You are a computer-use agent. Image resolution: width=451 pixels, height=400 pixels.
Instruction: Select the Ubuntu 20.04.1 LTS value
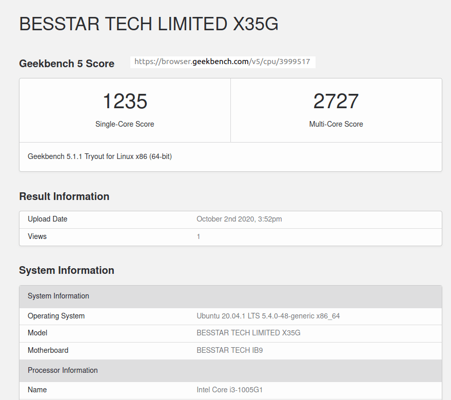coord(268,316)
